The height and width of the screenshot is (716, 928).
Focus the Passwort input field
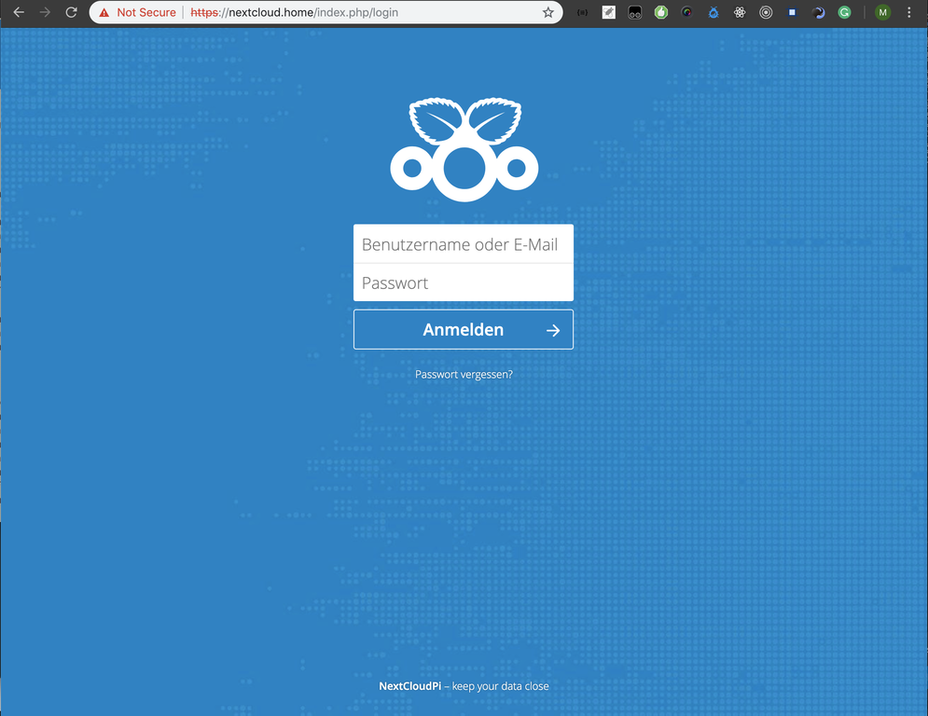[464, 282]
